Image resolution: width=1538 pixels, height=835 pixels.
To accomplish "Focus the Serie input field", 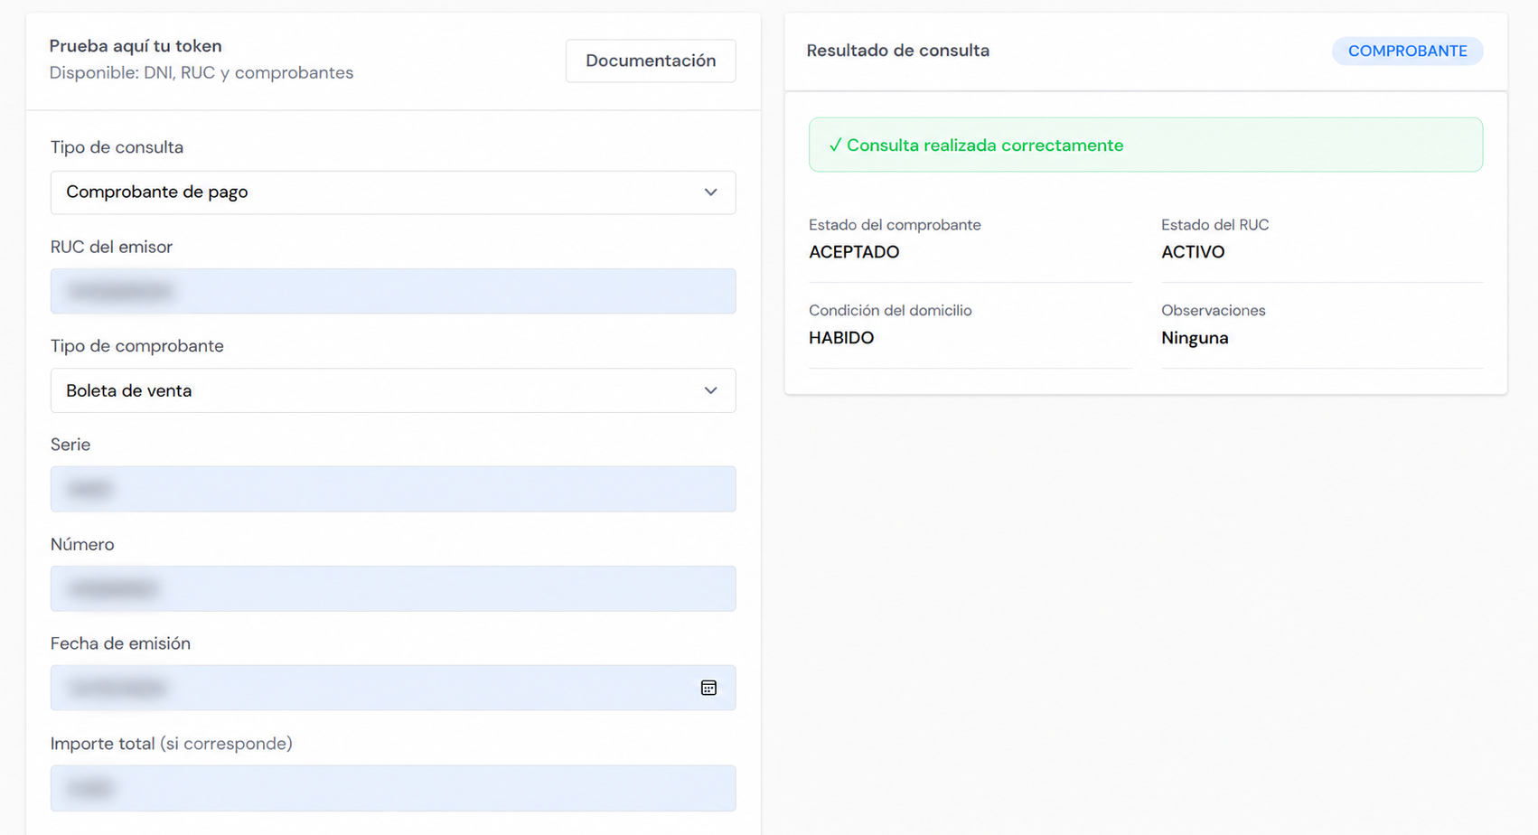I will click(x=393, y=489).
